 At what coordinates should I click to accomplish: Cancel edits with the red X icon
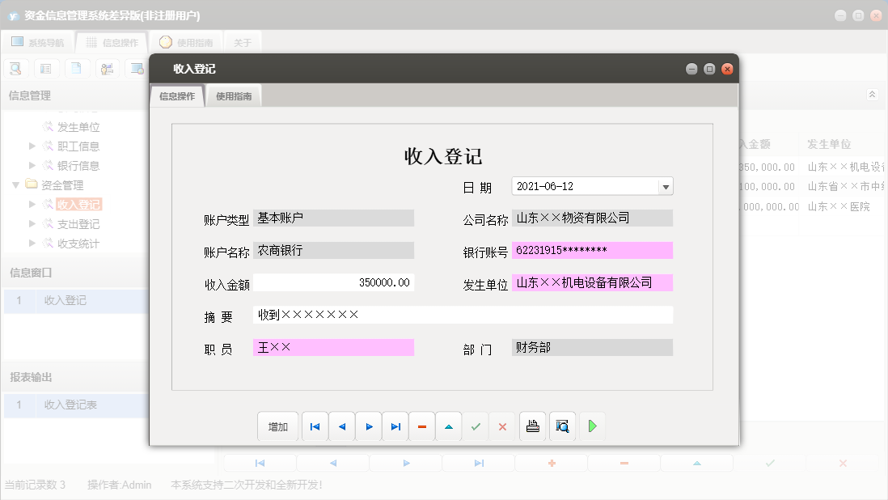[x=502, y=426]
